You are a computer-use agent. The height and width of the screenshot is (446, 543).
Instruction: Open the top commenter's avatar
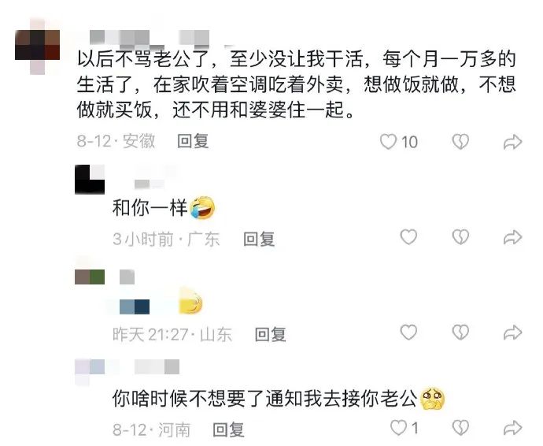coord(38,45)
